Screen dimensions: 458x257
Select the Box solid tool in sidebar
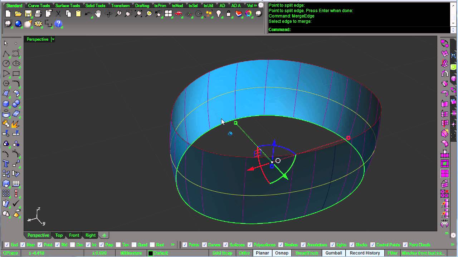click(6, 104)
